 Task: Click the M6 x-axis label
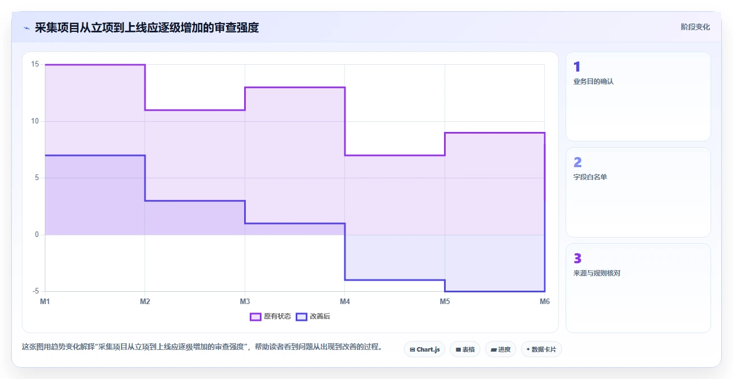coord(544,302)
